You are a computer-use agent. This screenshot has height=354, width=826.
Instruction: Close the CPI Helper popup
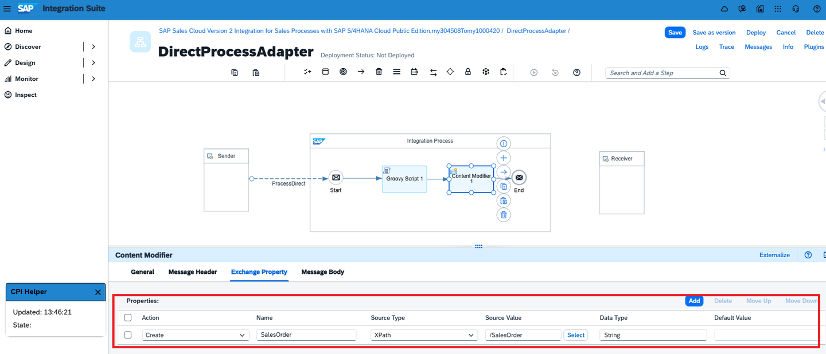coord(98,292)
